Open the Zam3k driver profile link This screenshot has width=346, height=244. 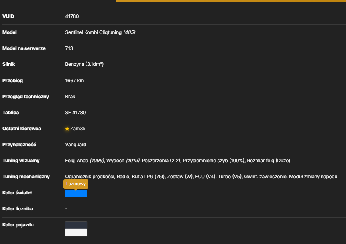78,129
